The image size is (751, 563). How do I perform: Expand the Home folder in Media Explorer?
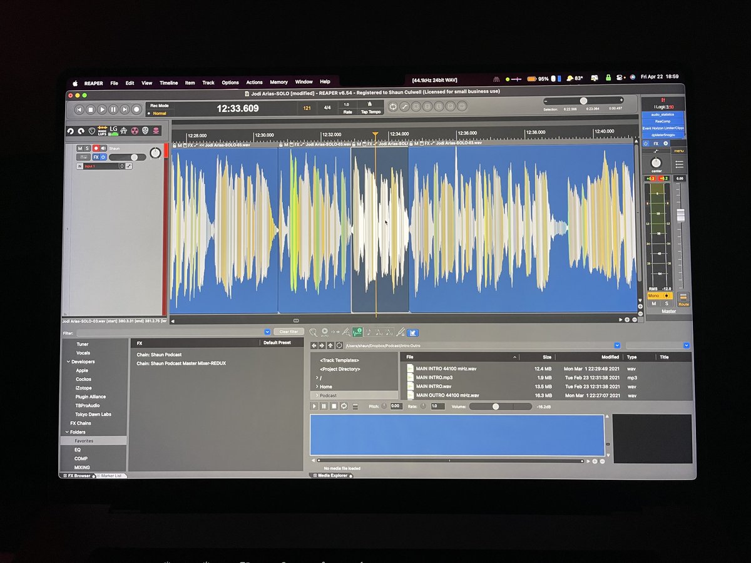pyautogui.click(x=317, y=387)
